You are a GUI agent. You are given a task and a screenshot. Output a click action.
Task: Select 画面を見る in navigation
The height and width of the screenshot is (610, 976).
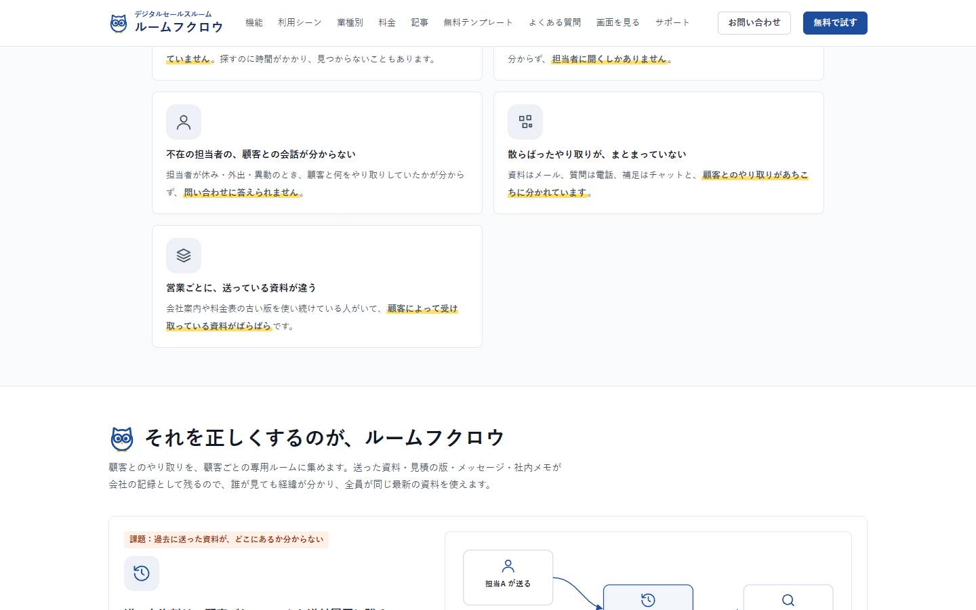[618, 22]
